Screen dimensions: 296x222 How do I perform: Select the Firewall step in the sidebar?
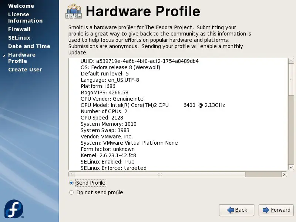[x=19, y=29]
